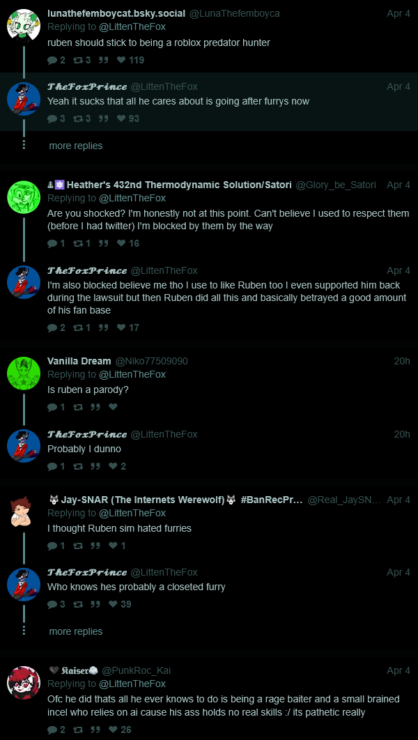
Task: Click @LittenTheFox mention in Vanilla Dream's reply
Action: click(132, 374)
